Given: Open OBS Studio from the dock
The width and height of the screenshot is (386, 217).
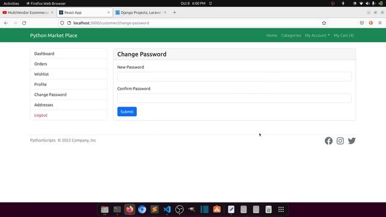Looking at the screenshot, I should coord(180,209).
